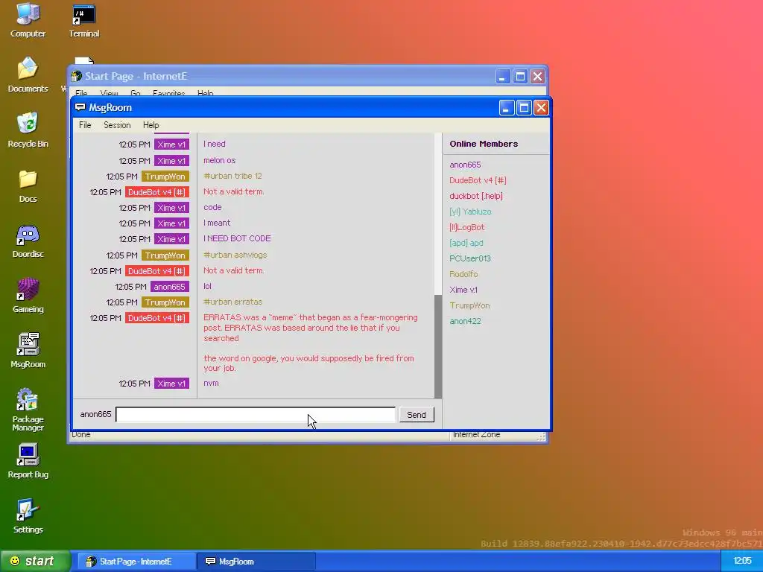Open the Documents desktop icon
The width and height of the screenshot is (763, 572).
(28, 75)
